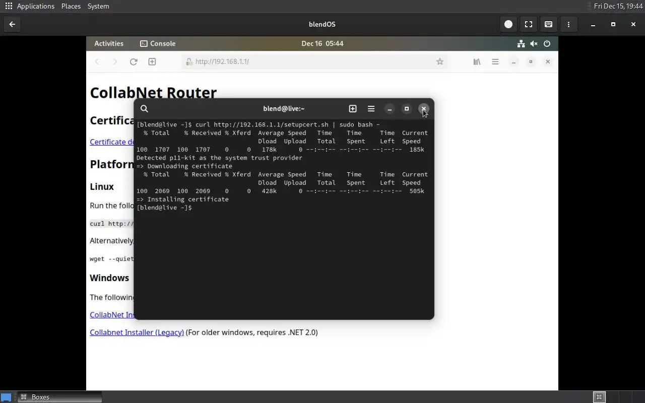Click the Linux subheading on the page
645x403 pixels.
(102, 186)
